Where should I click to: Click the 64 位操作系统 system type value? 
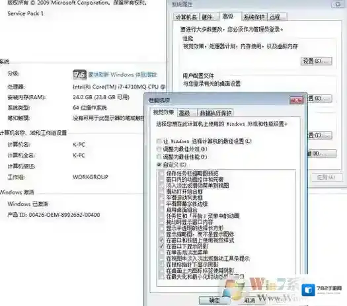(90, 108)
